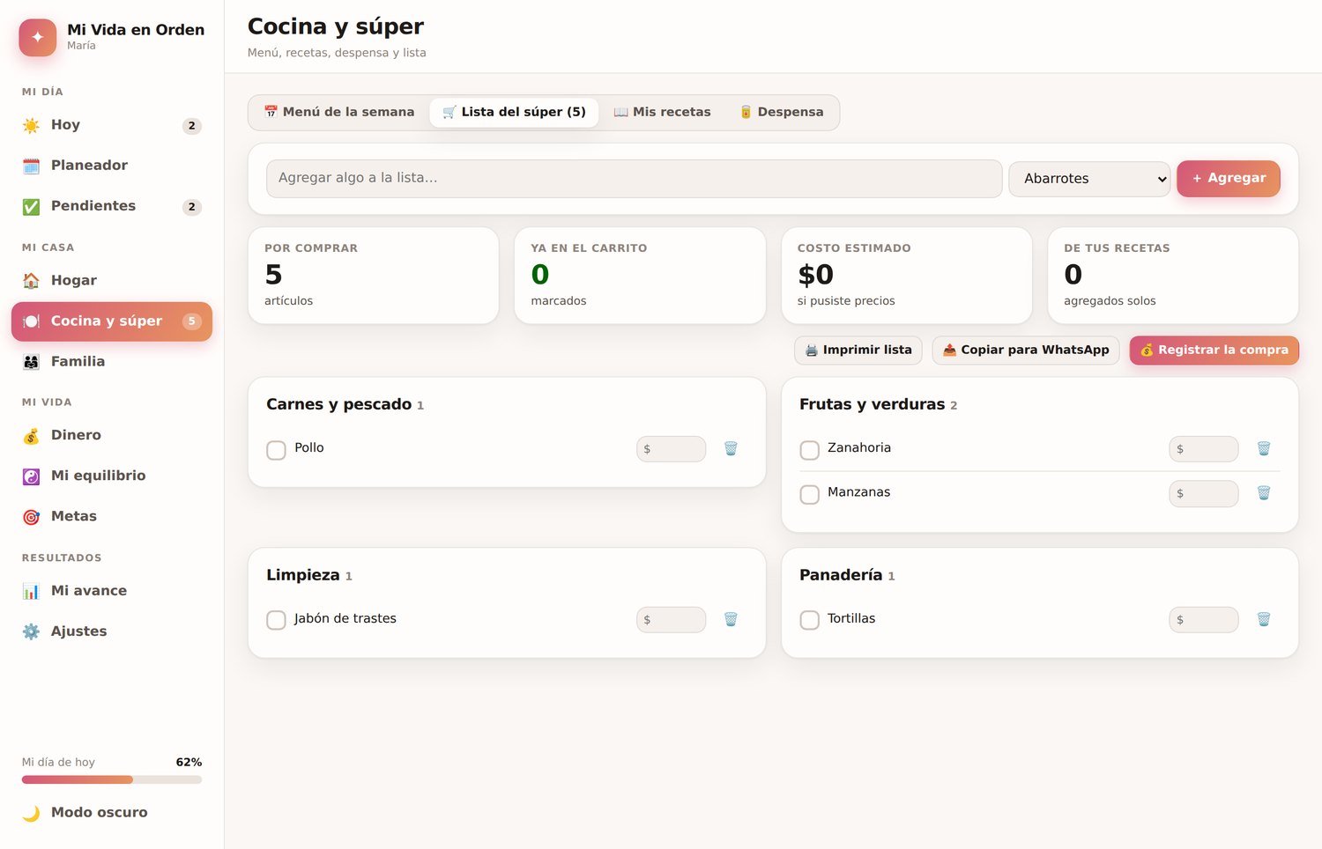Click the price field for Manzanas
Image resolution: width=1322 pixels, height=849 pixels.
tap(1204, 493)
